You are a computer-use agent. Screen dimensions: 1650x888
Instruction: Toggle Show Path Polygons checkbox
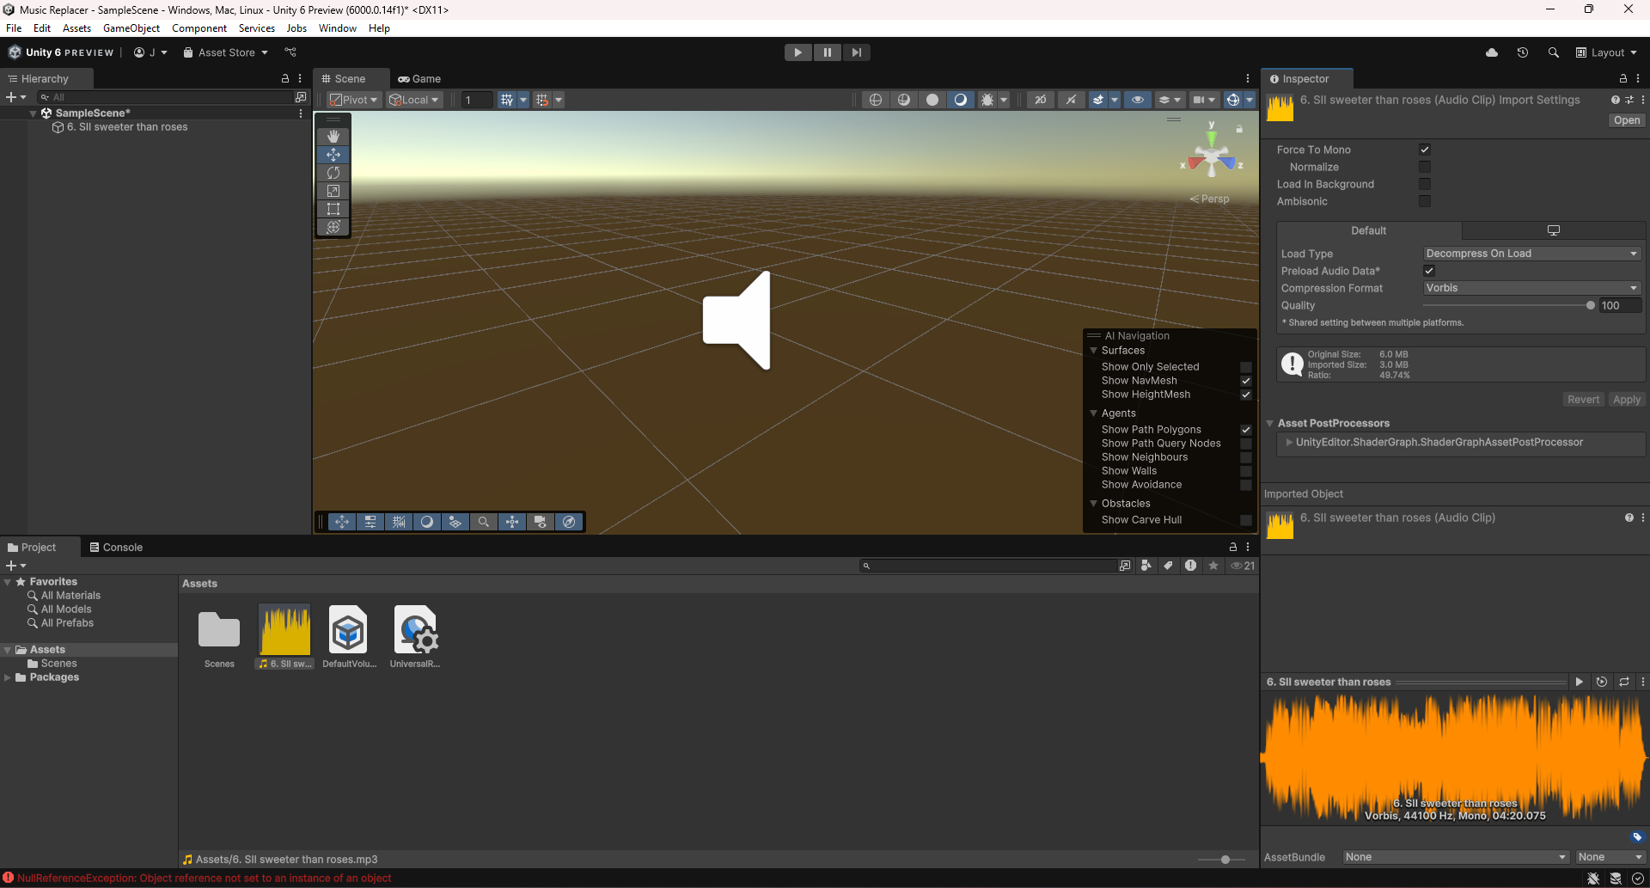click(x=1246, y=430)
